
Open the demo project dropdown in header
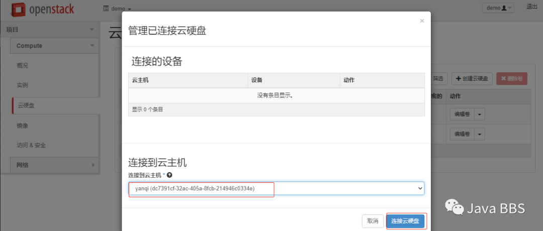(x=117, y=9)
